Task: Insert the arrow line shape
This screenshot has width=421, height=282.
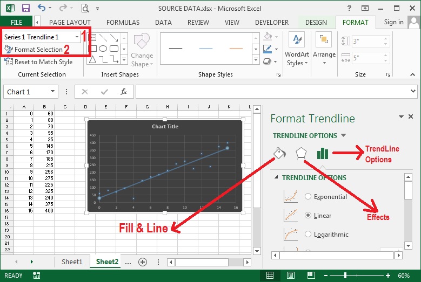Action: (114, 38)
